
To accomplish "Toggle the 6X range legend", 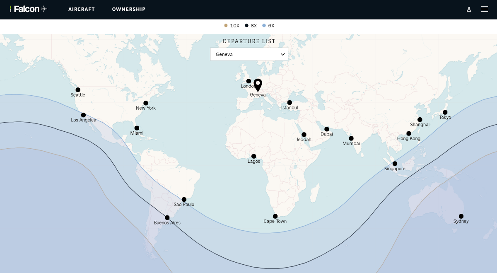I will (x=268, y=26).
